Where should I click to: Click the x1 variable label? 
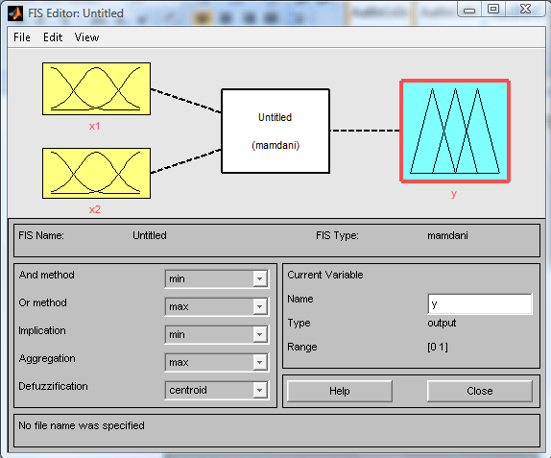click(x=94, y=126)
